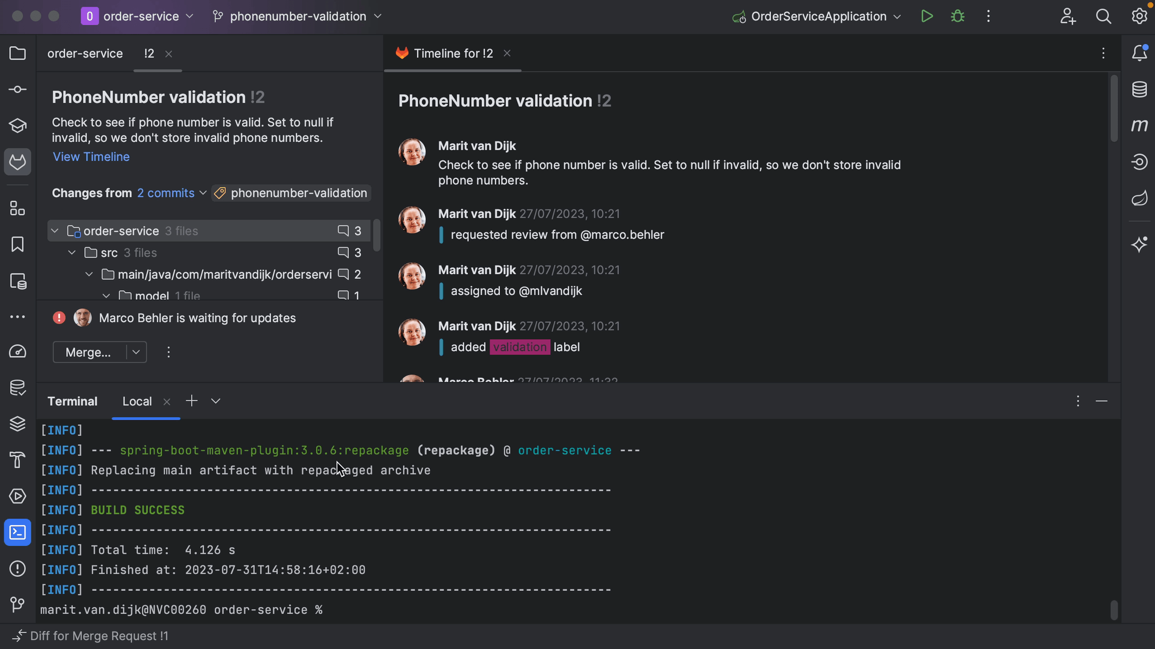Select the Local terminal tab
The height and width of the screenshot is (649, 1155).
137,401
